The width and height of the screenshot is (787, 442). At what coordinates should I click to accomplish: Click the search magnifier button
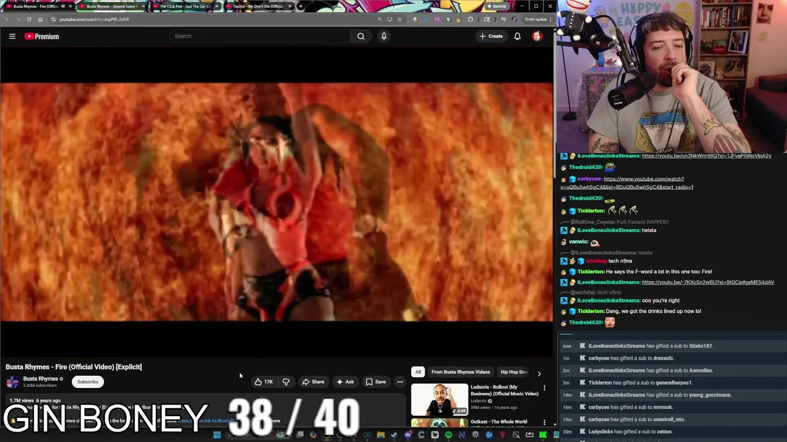pos(361,36)
